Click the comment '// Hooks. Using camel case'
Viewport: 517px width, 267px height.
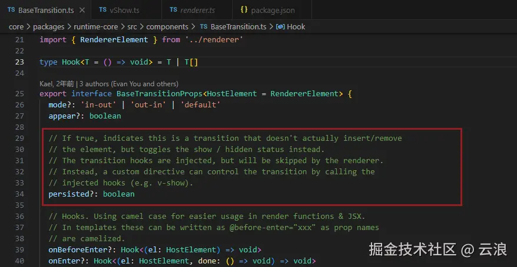click(x=207, y=217)
